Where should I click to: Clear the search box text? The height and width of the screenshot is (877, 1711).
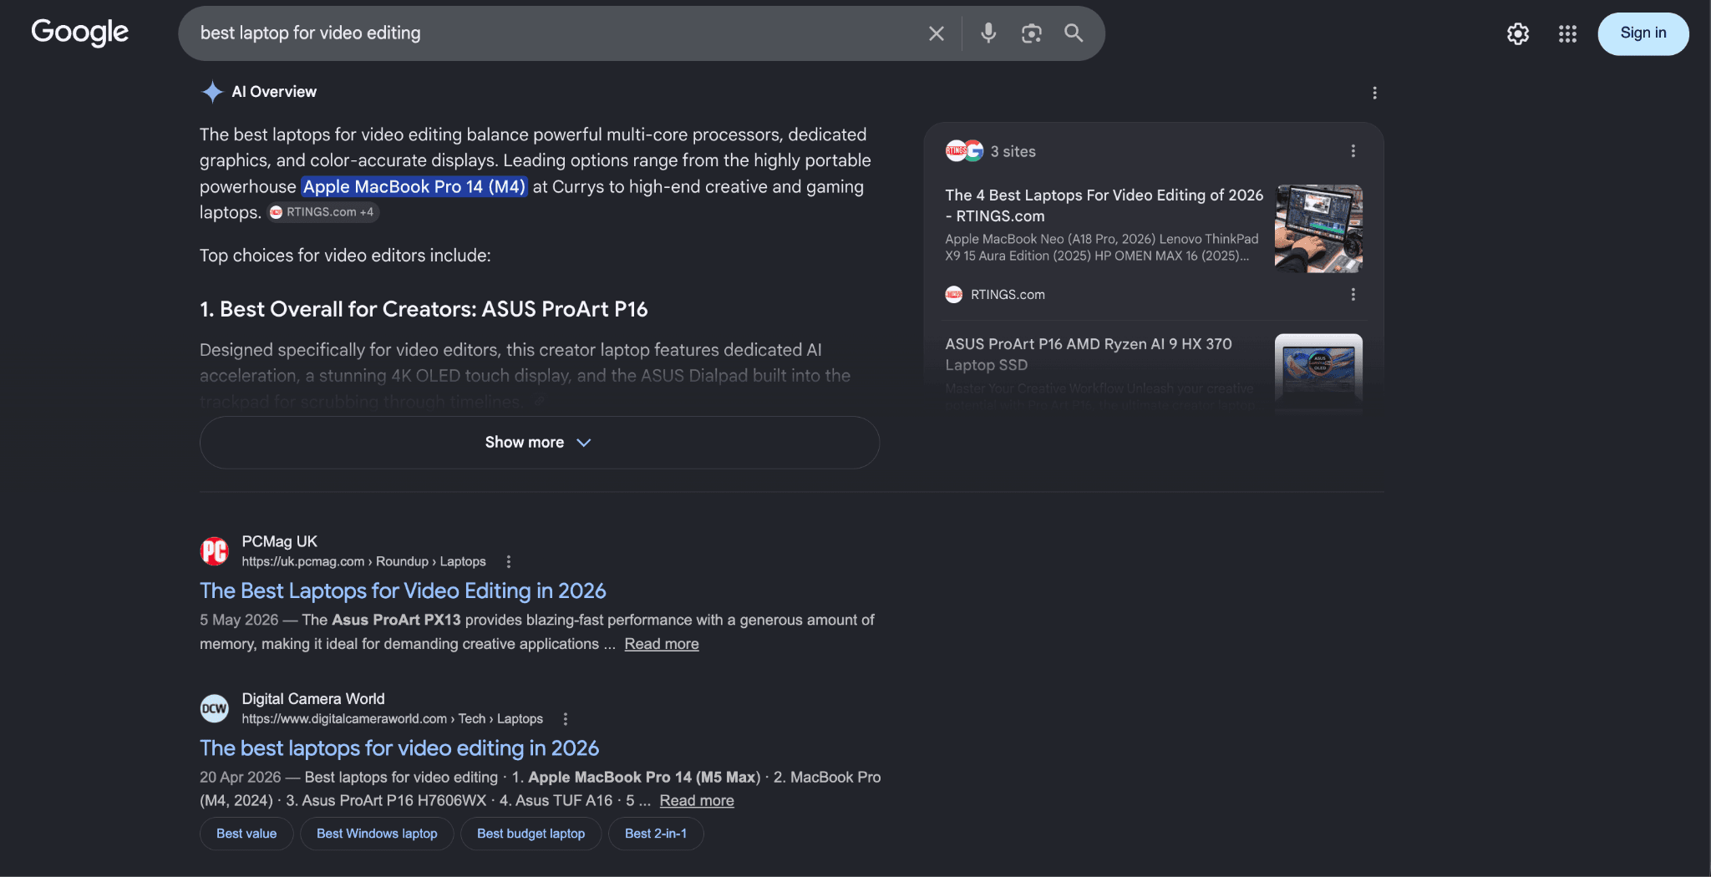[x=936, y=33]
